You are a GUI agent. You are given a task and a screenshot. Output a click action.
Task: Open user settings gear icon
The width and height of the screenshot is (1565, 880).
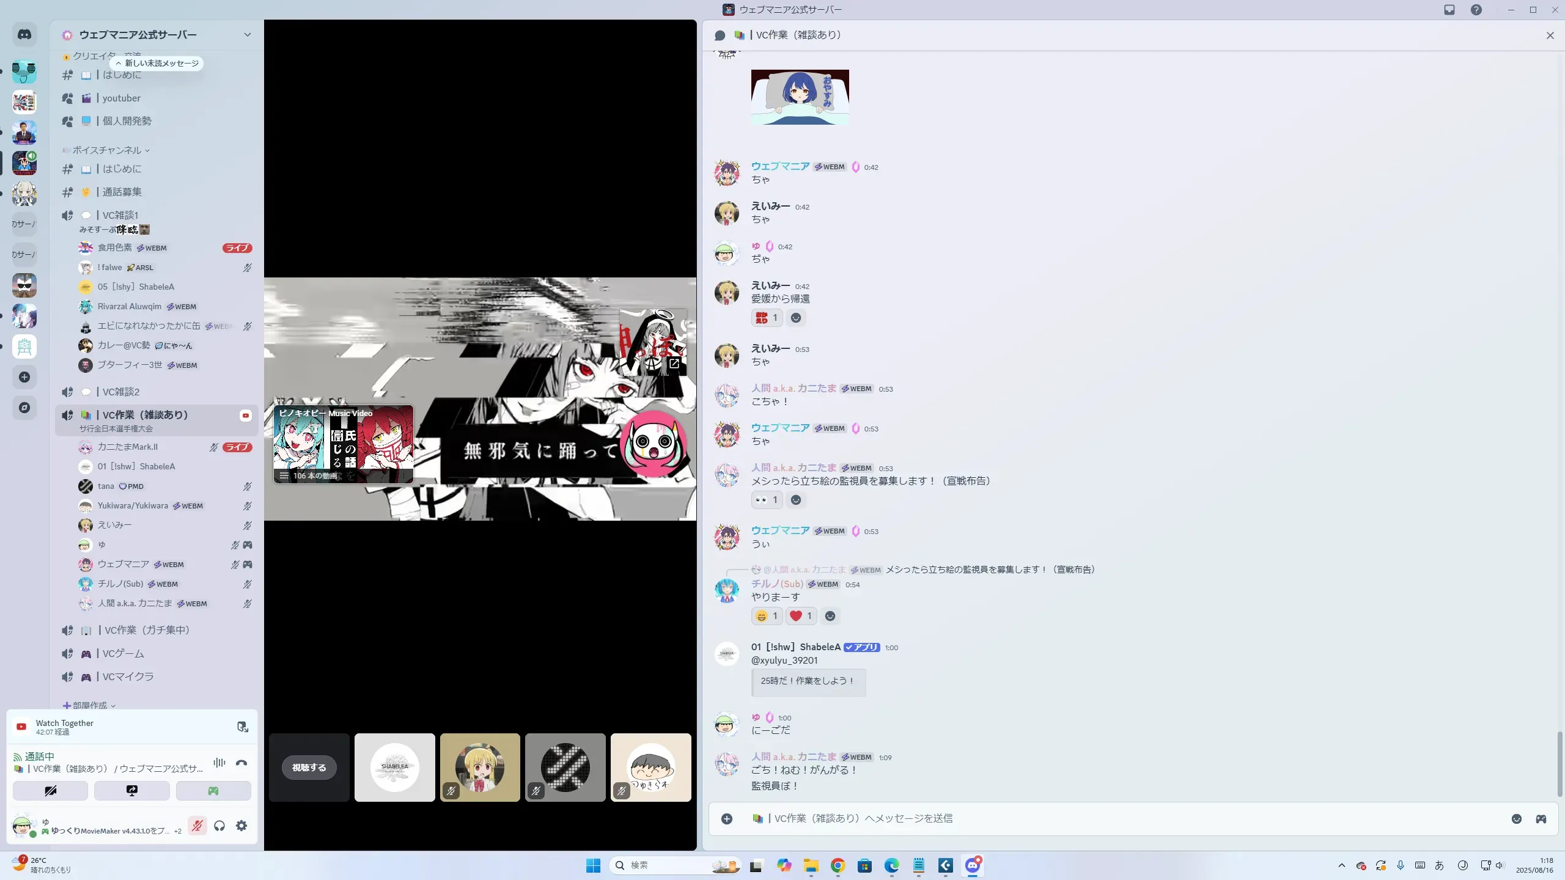pyautogui.click(x=241, y=826)
